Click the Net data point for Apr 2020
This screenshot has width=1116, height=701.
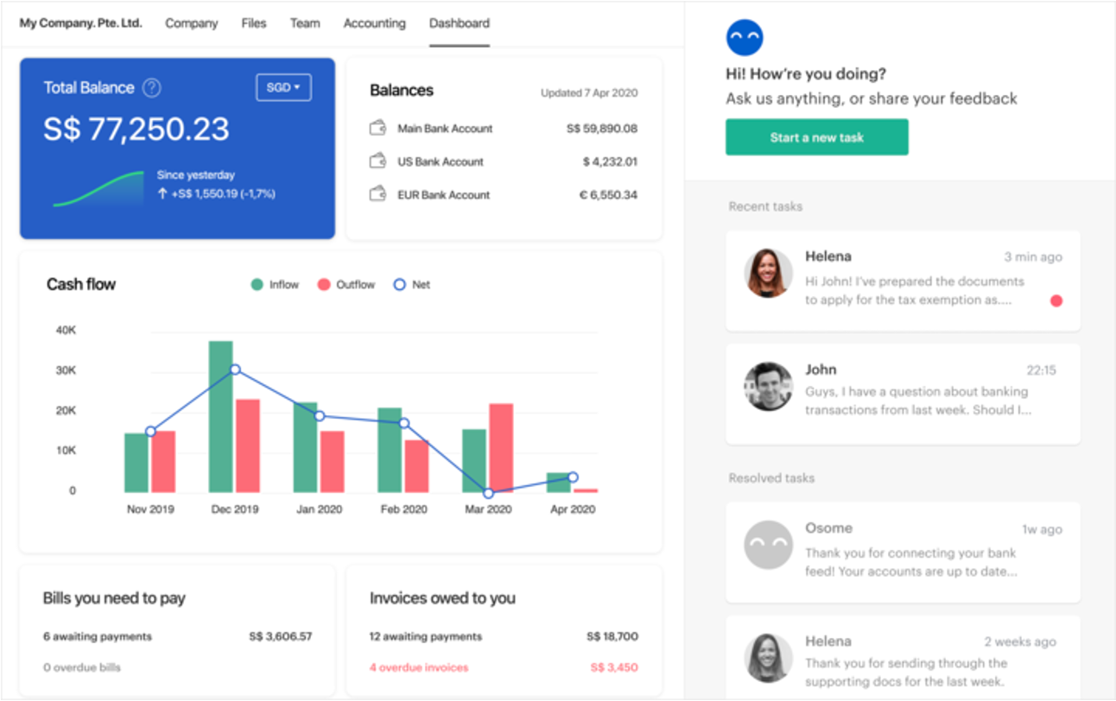(x=573, y=477)
